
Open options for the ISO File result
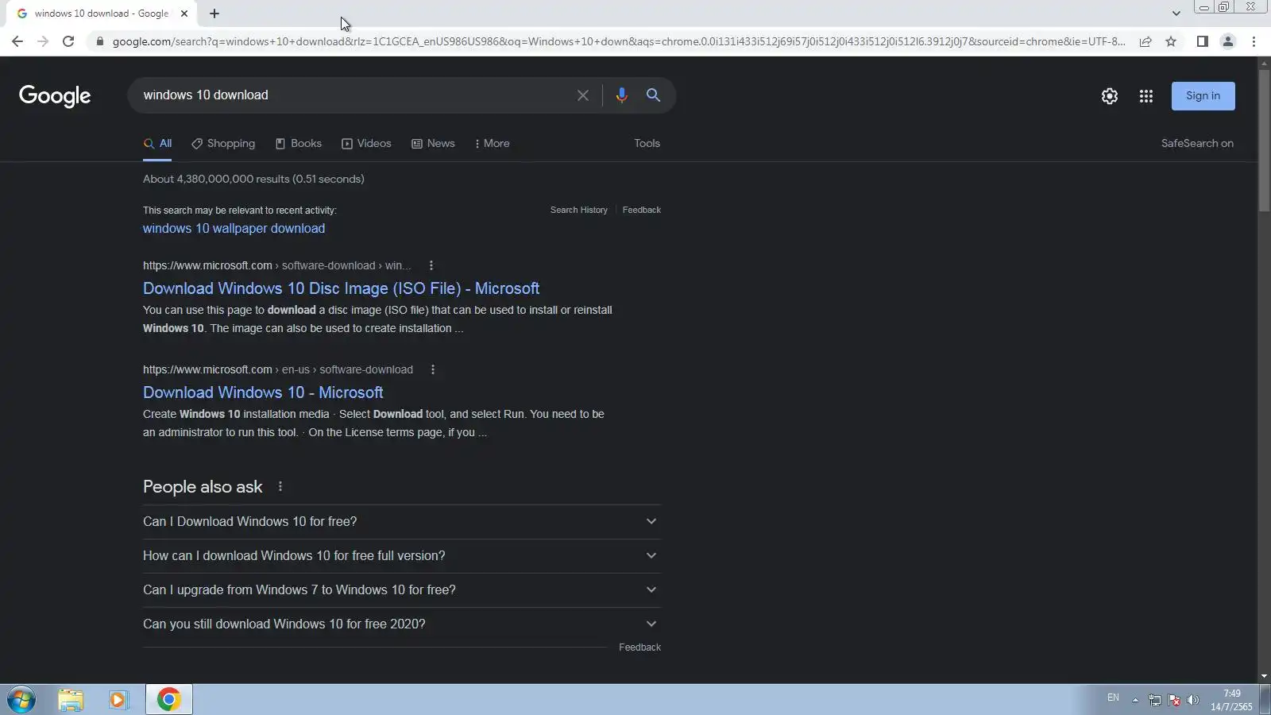pyautogui.click(x=431, y=265)
